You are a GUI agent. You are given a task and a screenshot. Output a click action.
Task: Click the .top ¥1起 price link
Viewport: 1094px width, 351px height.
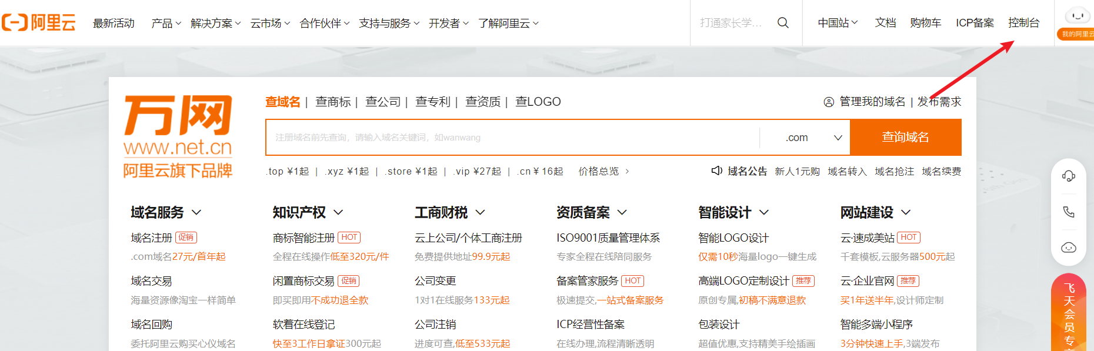coord(287,171)
